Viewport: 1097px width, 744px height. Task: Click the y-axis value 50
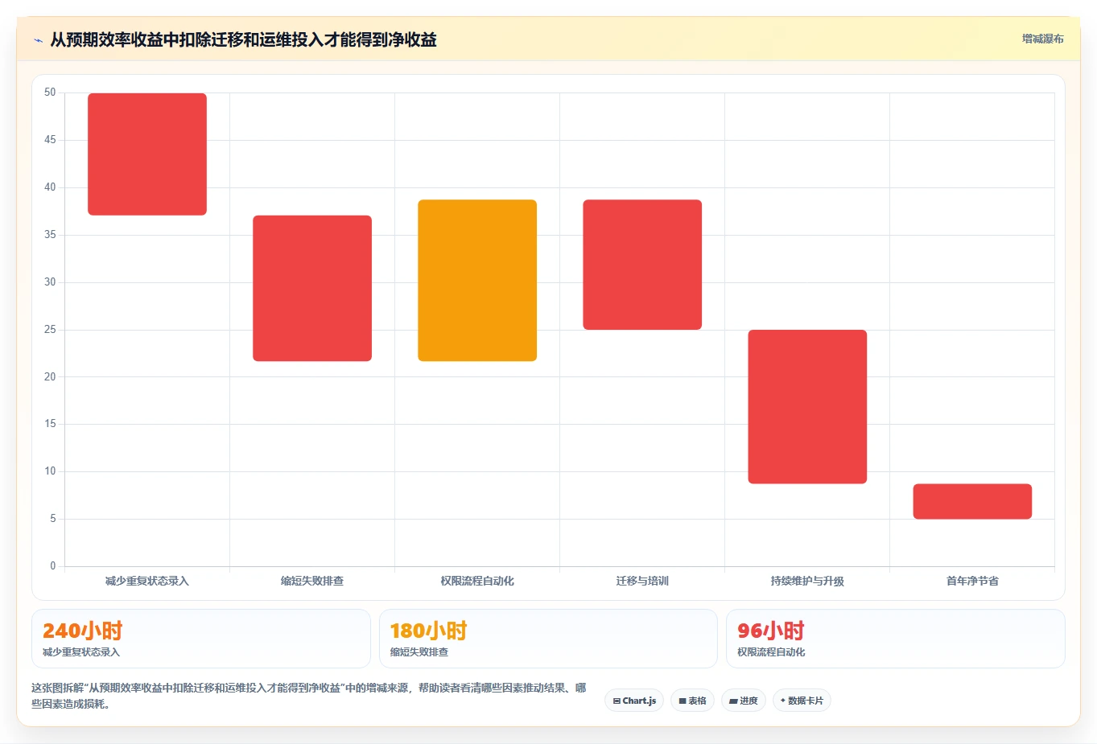click(50, 92)
